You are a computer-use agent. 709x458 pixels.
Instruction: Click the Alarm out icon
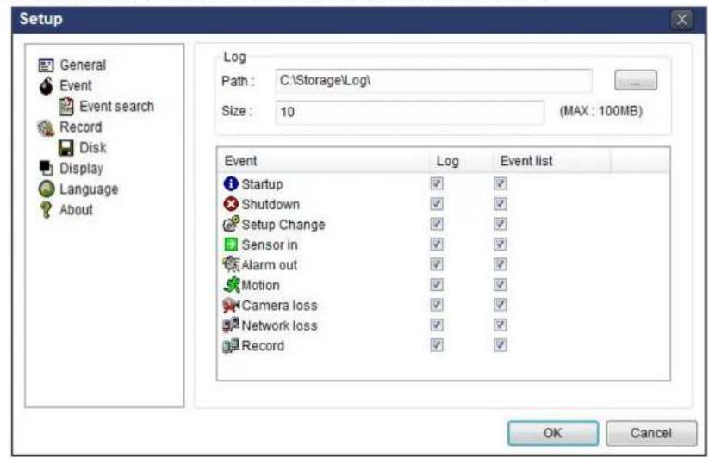click(231, 263)
